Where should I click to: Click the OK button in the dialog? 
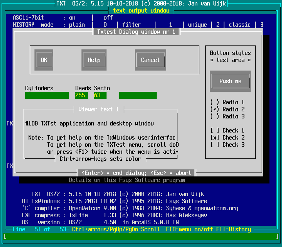click(44, 60)
